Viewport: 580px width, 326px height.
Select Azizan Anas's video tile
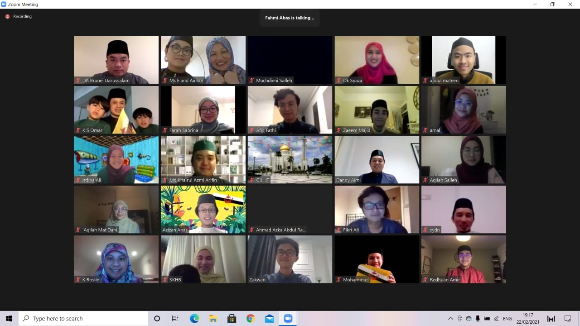[203, 209]
